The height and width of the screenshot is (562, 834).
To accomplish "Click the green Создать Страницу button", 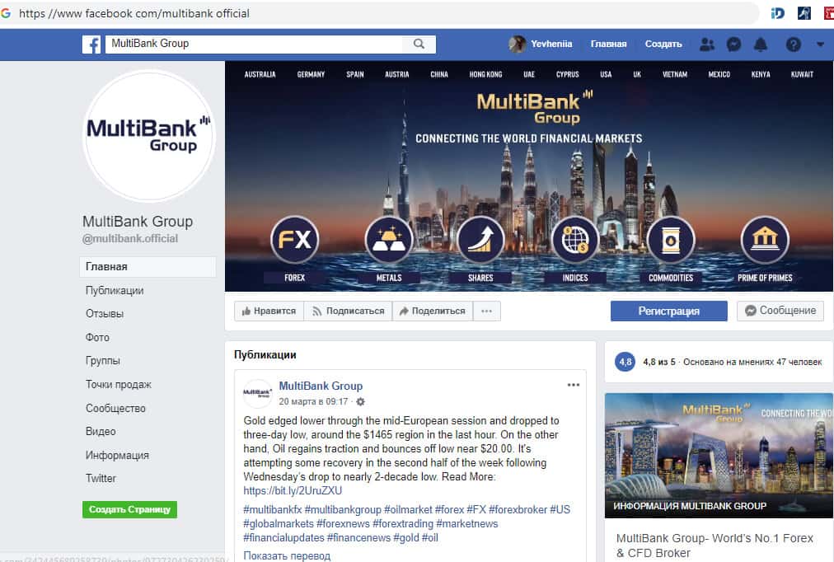I will point(129,509).
